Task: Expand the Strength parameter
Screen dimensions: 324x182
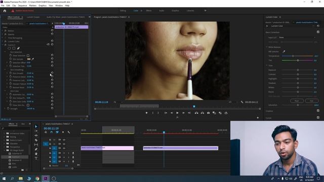Action: (x=5, y=109)
